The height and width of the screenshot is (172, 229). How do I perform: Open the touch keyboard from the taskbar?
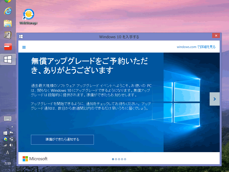click(8, 118)
